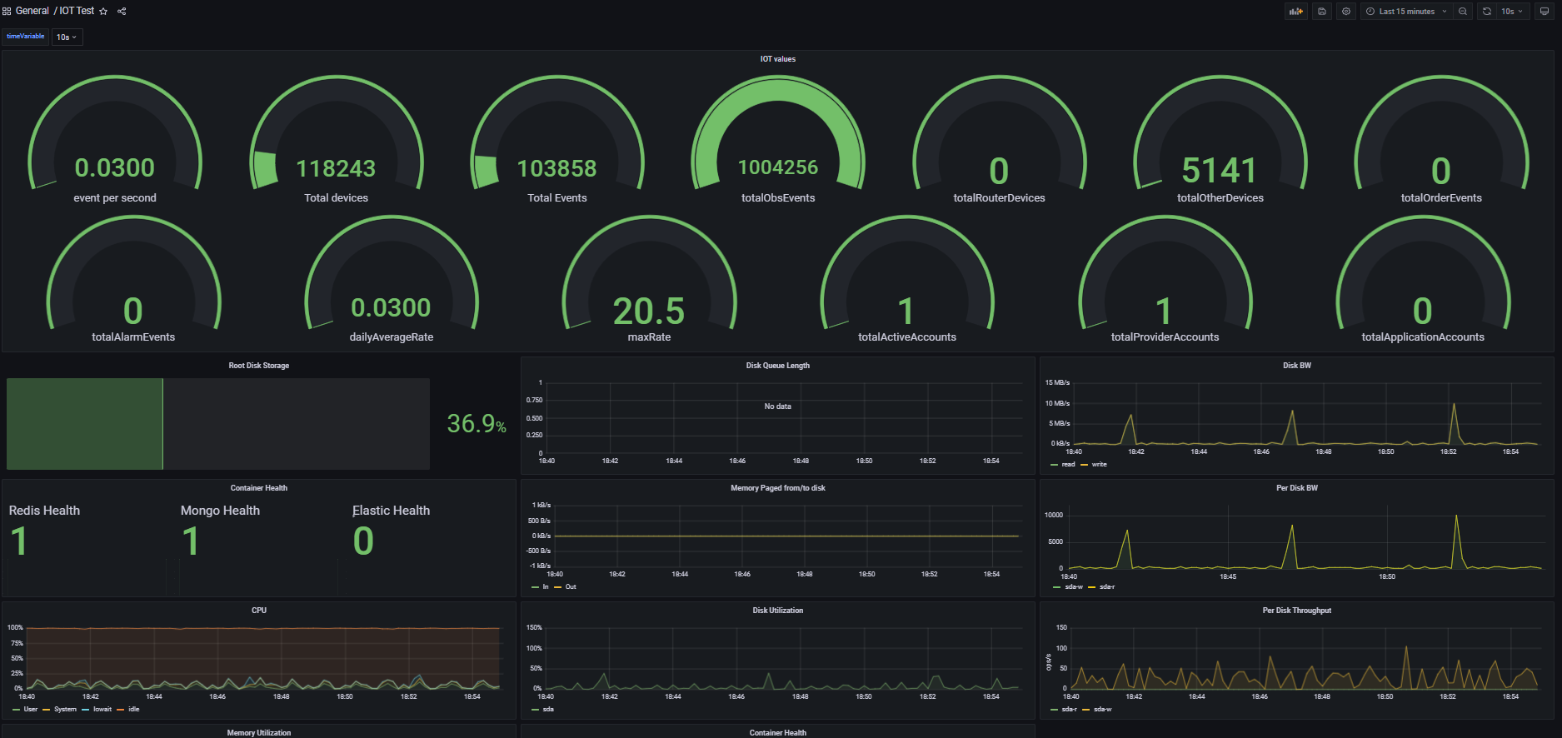Viewport: 1562px width, 738px height.
Task: Save the dashboard with the disk icon
Action: pos(1322,12)
